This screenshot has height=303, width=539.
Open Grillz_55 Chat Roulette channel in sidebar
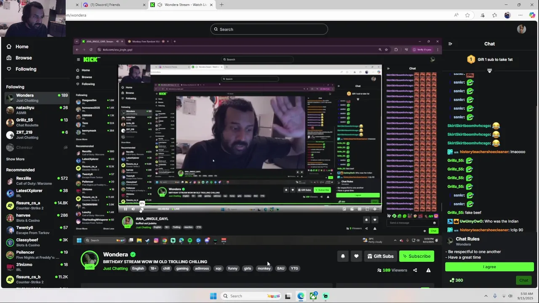click(x=37, y=122)
